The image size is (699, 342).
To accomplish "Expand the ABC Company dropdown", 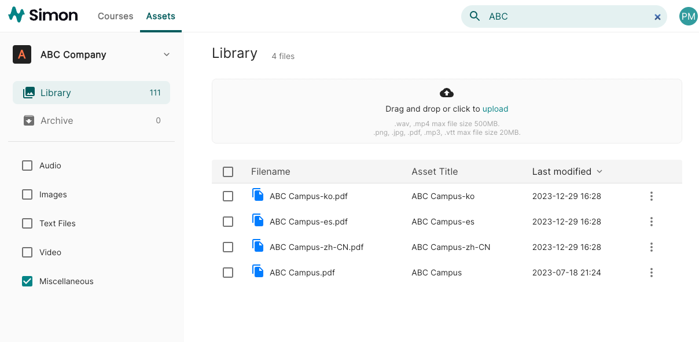I will (167, 54).
